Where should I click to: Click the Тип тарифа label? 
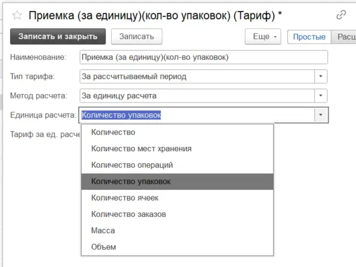33,77
